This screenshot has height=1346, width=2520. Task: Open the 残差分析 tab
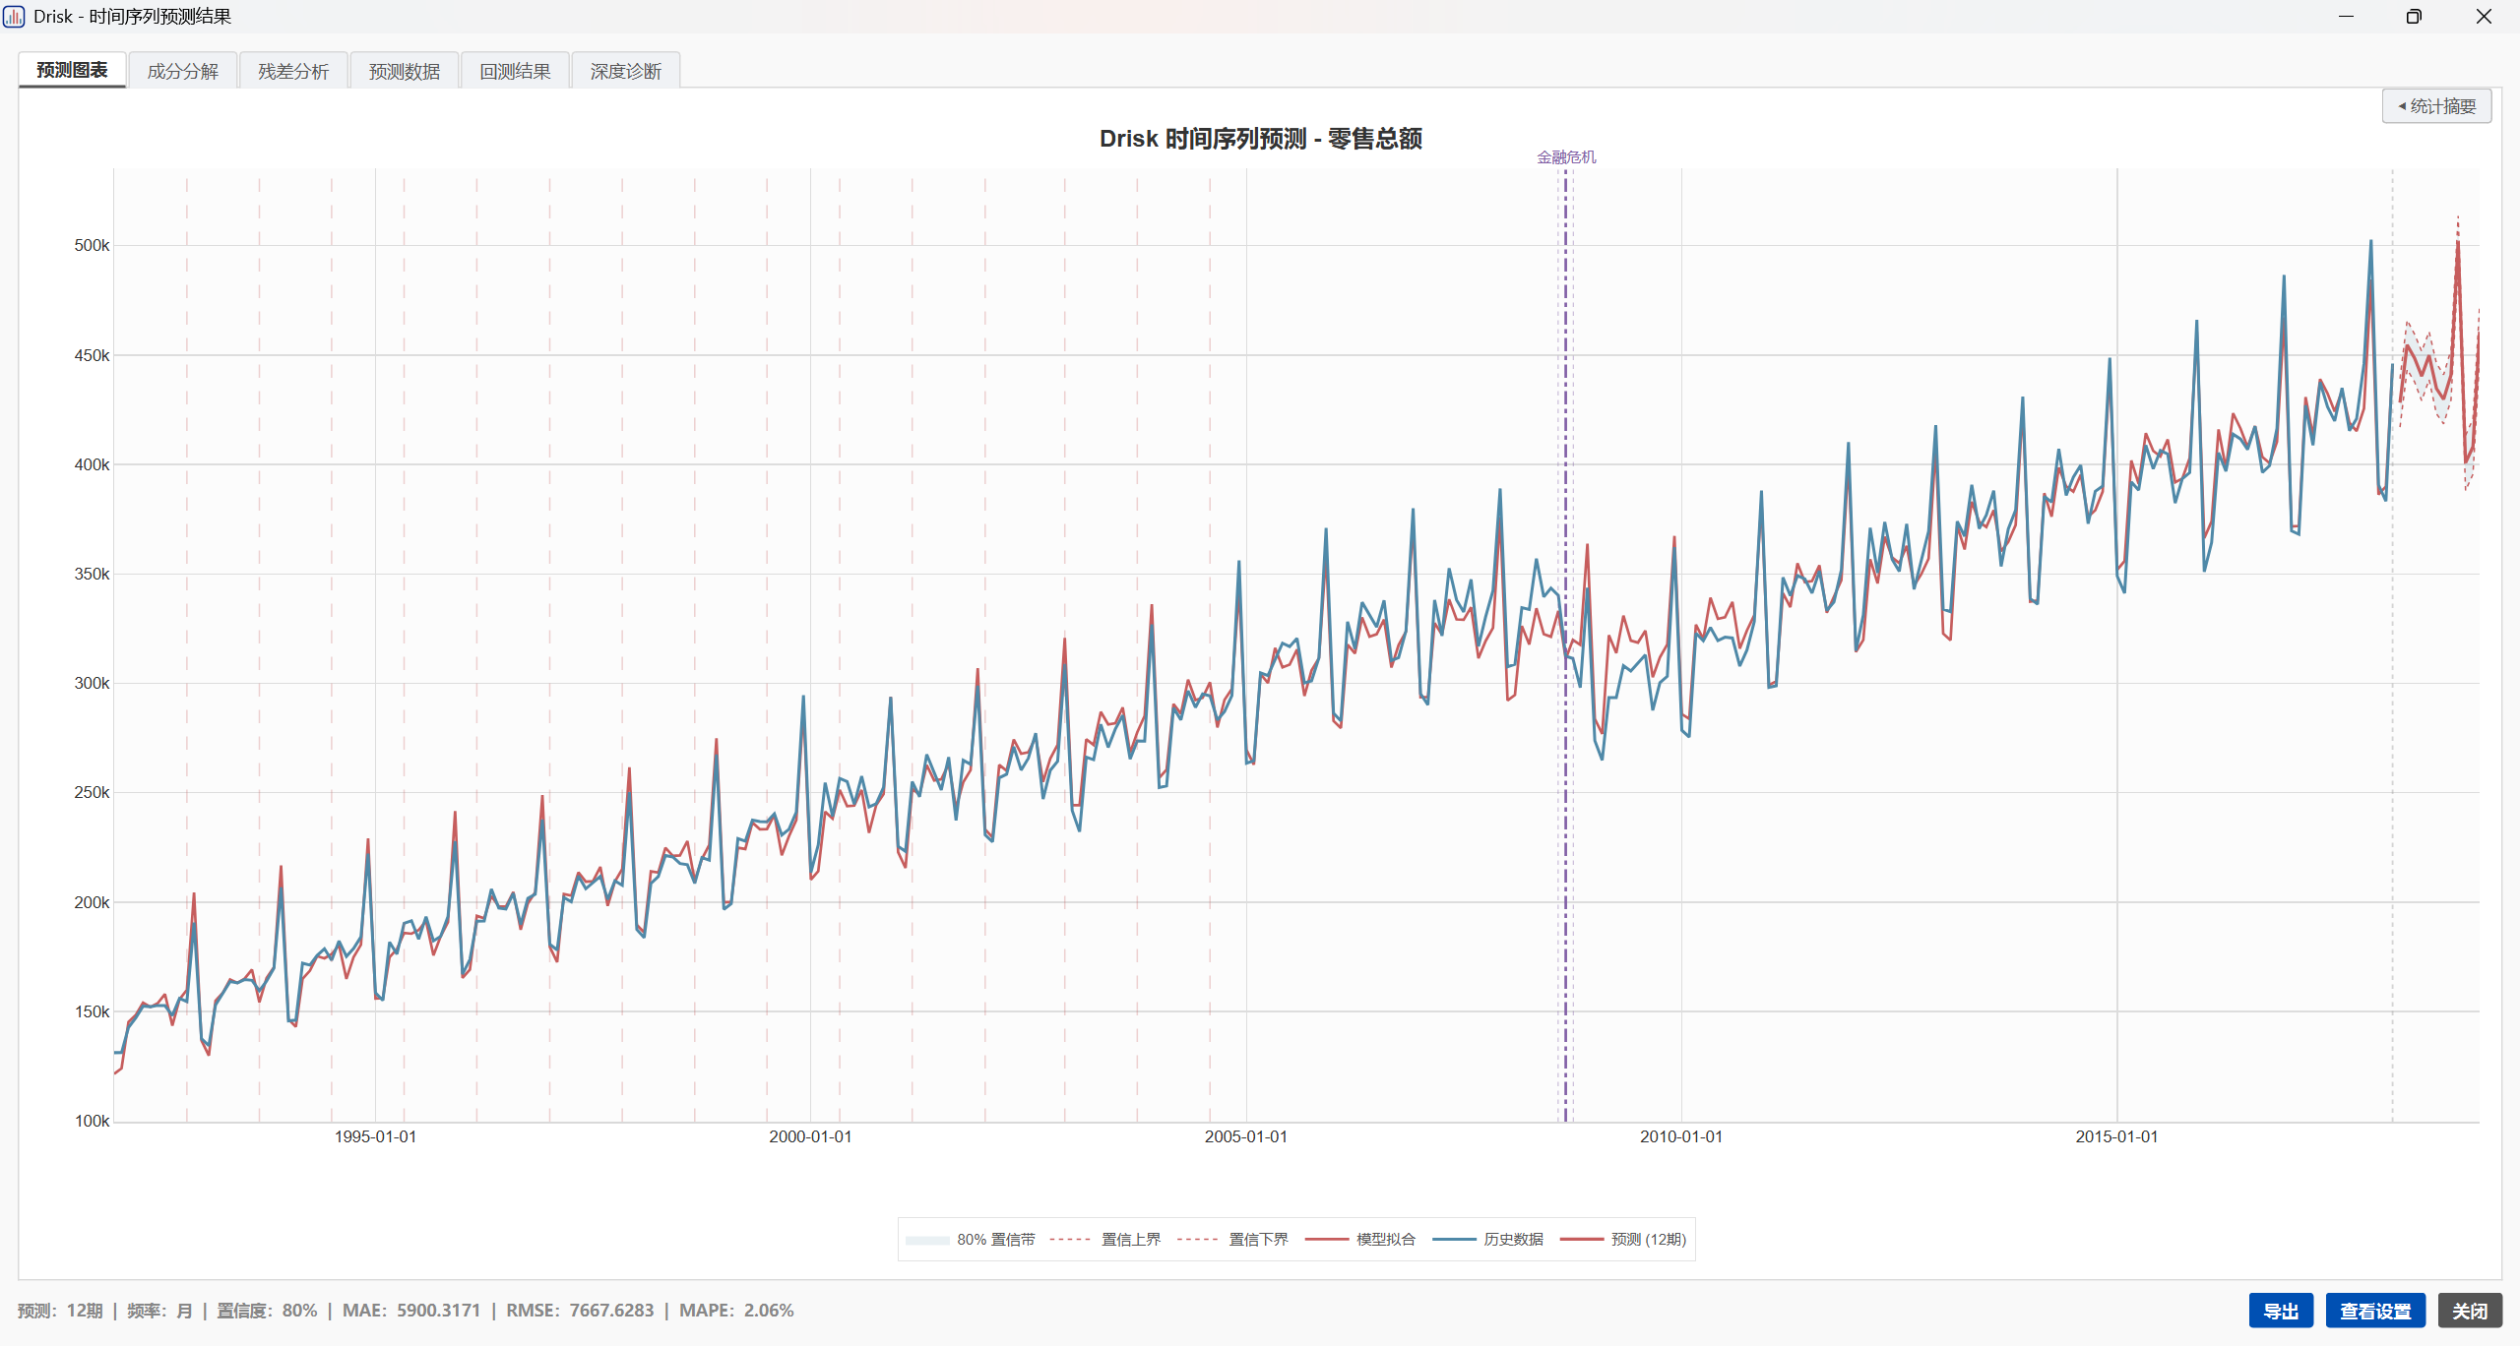pos(293,71)
